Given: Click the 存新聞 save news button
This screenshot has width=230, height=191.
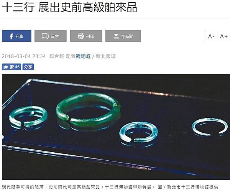Looking at the screenshot, I should tap(123, 36).
